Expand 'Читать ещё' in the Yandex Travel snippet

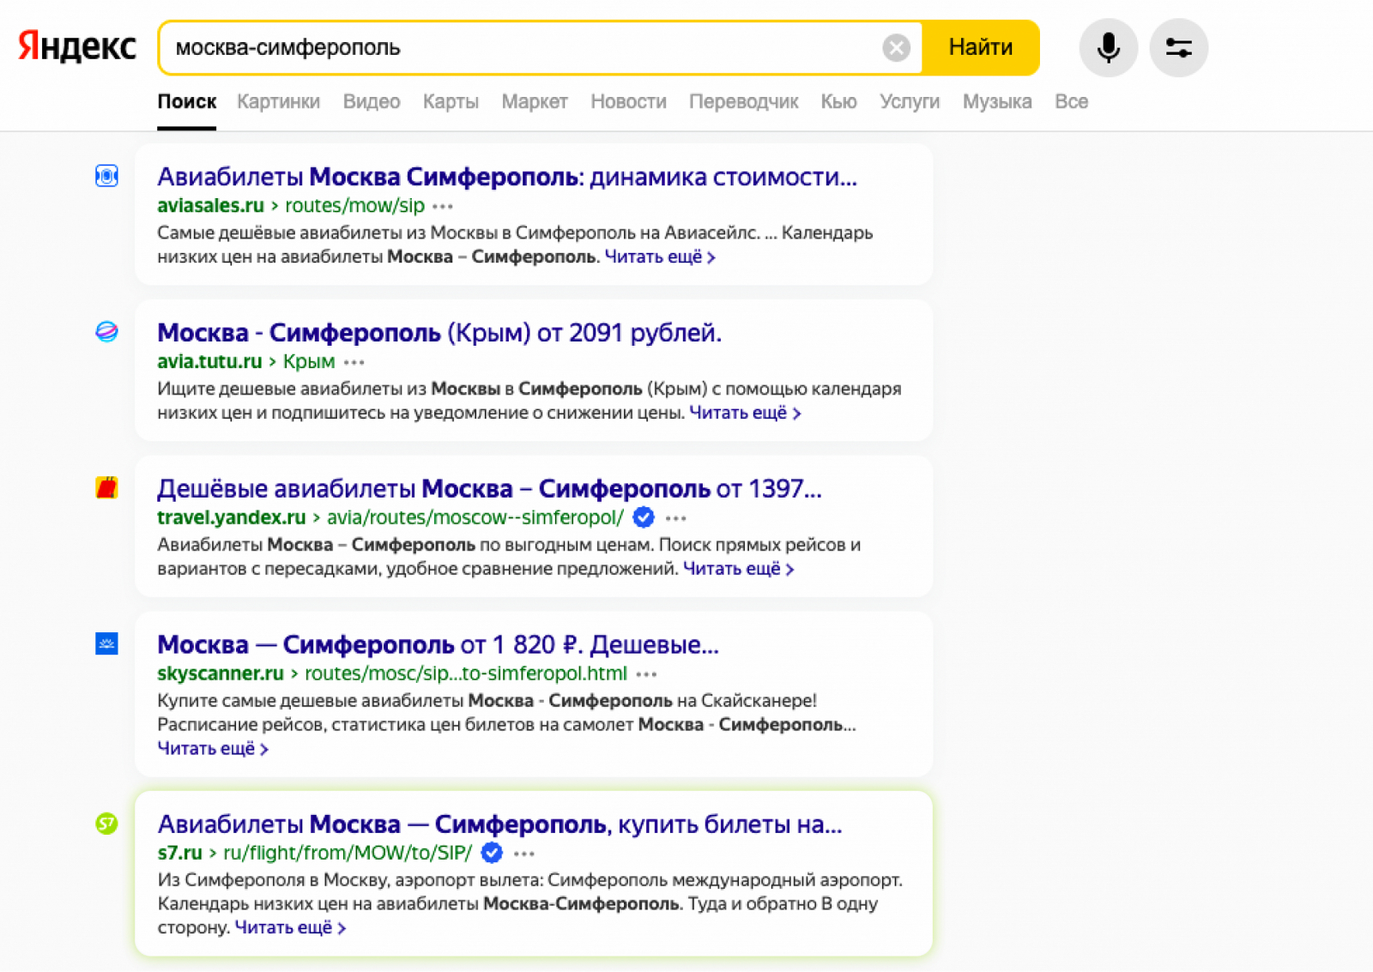pos(739,569)
